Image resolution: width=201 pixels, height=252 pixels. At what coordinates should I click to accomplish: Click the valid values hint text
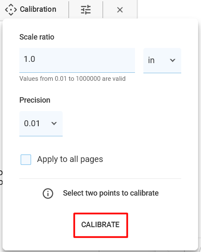[72, 79]
